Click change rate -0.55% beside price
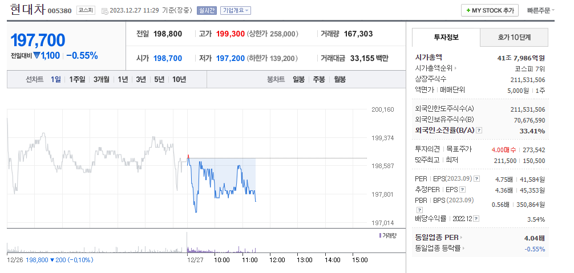Viewport: 574px width, 273px height. coord(82,55)
